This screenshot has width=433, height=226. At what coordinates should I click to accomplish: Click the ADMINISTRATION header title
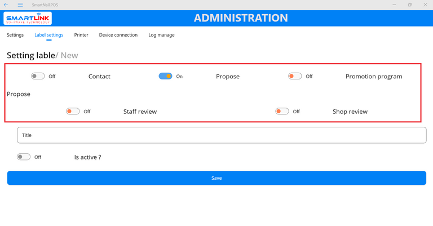pos(241,18)
